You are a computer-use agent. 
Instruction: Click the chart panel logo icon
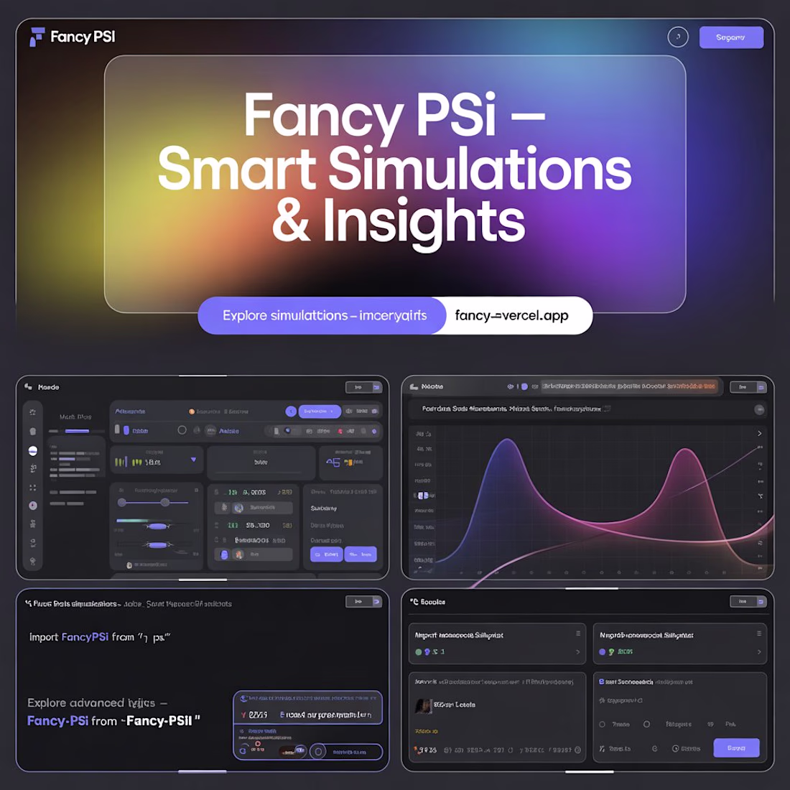pyautogui.click(x=414, y=386)
